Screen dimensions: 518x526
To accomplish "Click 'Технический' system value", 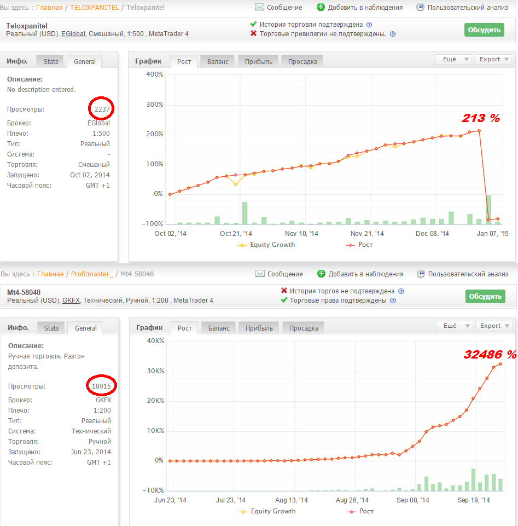I will click(91, 431).
